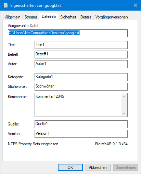Confirm with the OK button
Image resolution: width=141 pixels, height=174 pixels.
70,167
